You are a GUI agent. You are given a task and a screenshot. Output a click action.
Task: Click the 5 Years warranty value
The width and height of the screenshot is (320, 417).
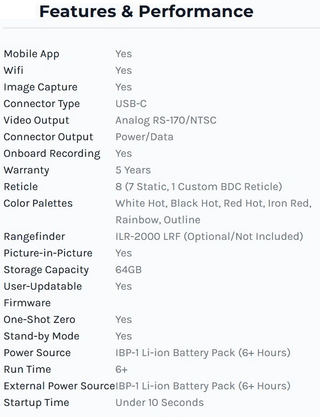133,170
